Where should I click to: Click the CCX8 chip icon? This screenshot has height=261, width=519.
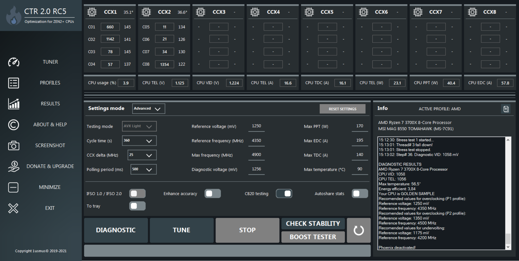tap(472, 12)
